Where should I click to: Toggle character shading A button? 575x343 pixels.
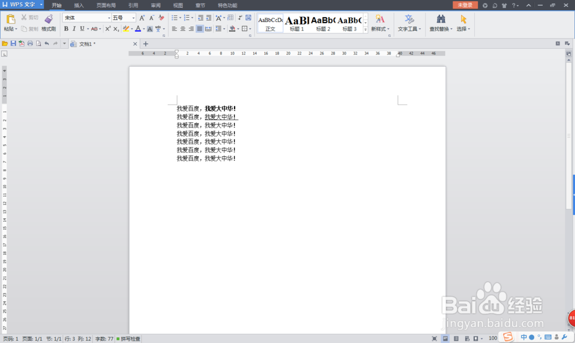(x=149, y=29)
